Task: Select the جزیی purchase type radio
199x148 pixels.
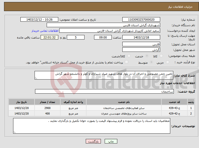Action: tap(167, 62)
